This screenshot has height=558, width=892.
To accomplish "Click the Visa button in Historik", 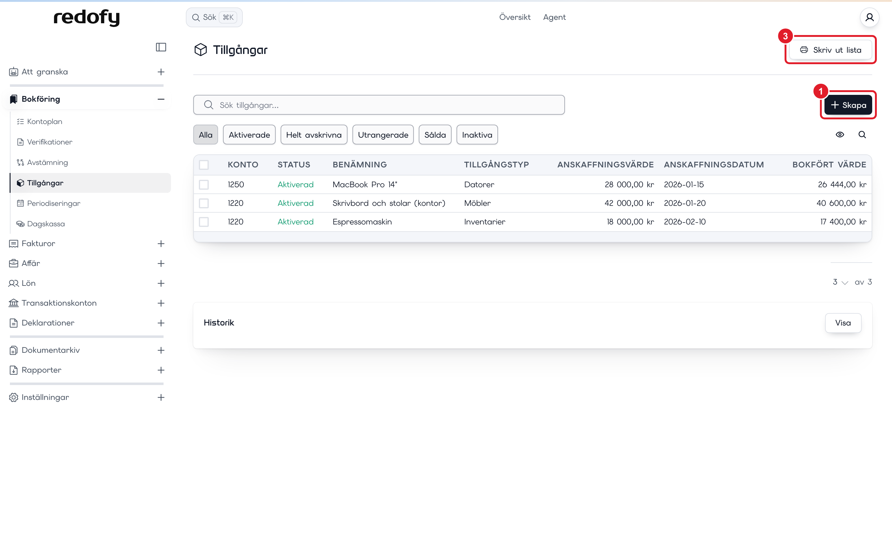I will (843, 323).
